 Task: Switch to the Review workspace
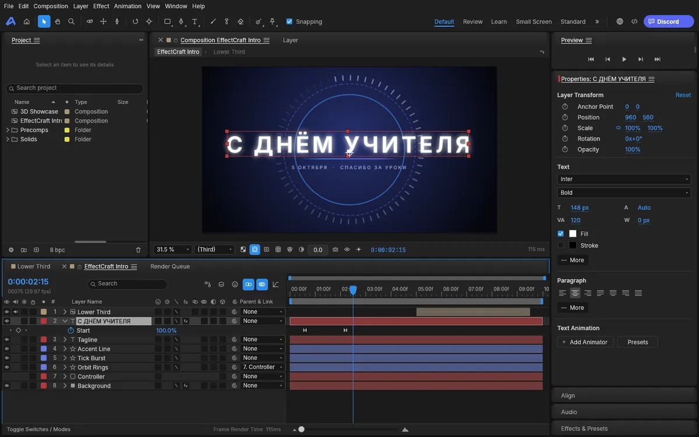472,22
